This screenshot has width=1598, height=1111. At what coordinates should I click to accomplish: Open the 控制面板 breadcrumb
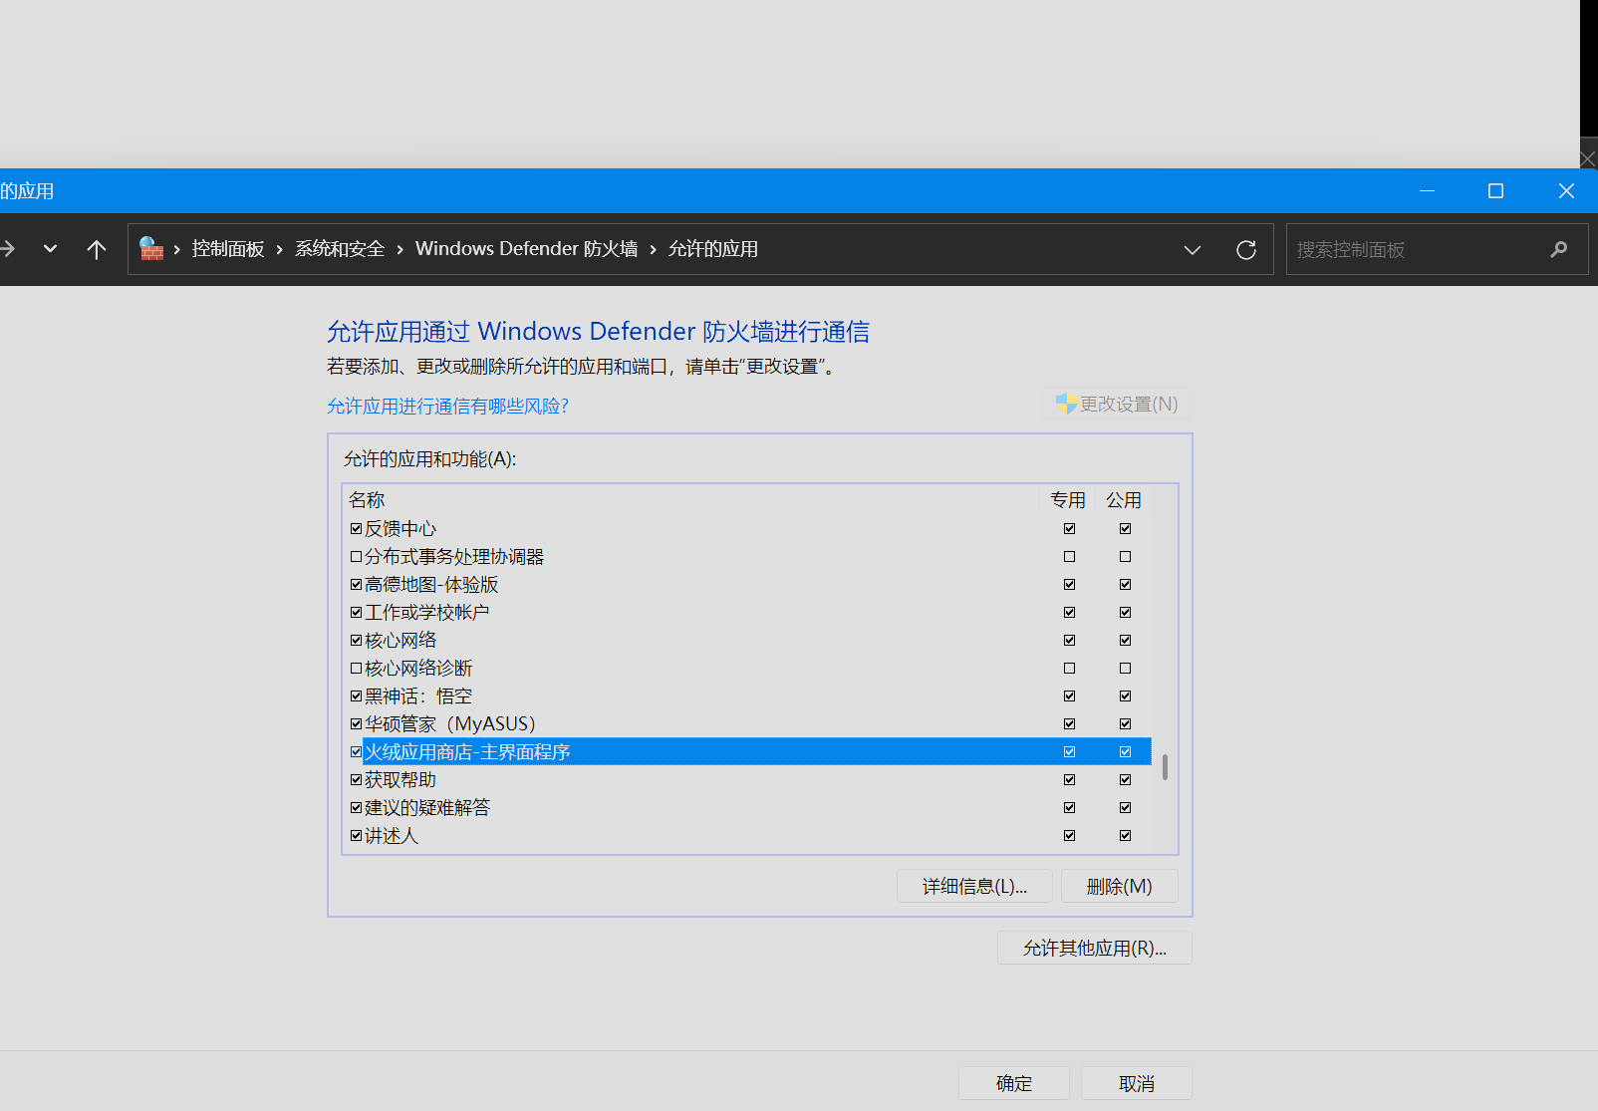(x=228, y=249)
